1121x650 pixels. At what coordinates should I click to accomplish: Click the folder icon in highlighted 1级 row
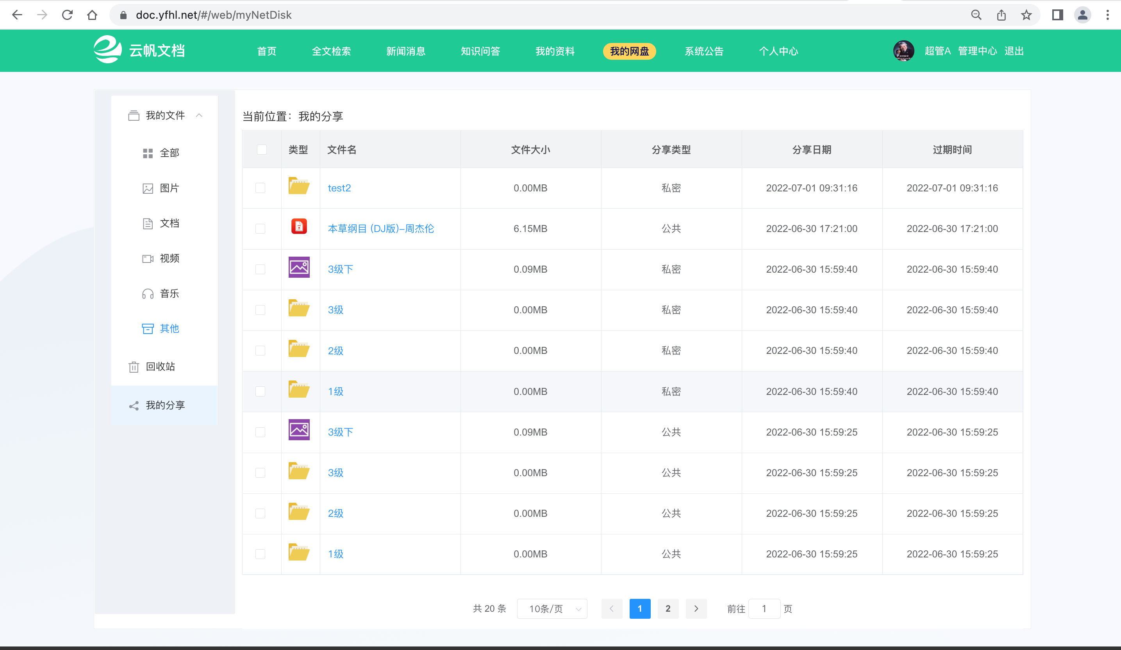pos(299,389)
